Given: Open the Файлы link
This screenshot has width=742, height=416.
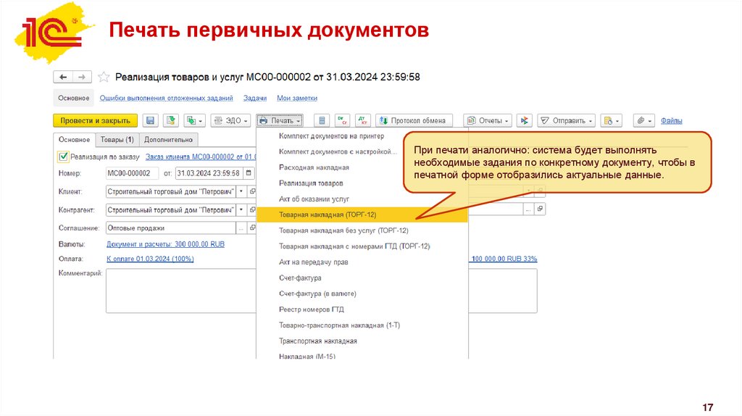Looking at the screenshot, I should point(671,121).
